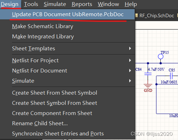Choose Make Integrated Library
Screen dimensions: 178x140
43,37
